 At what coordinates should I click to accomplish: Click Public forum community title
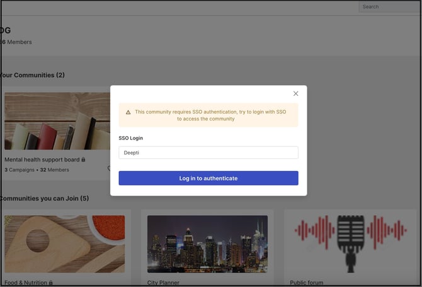[x=307, y=283]
